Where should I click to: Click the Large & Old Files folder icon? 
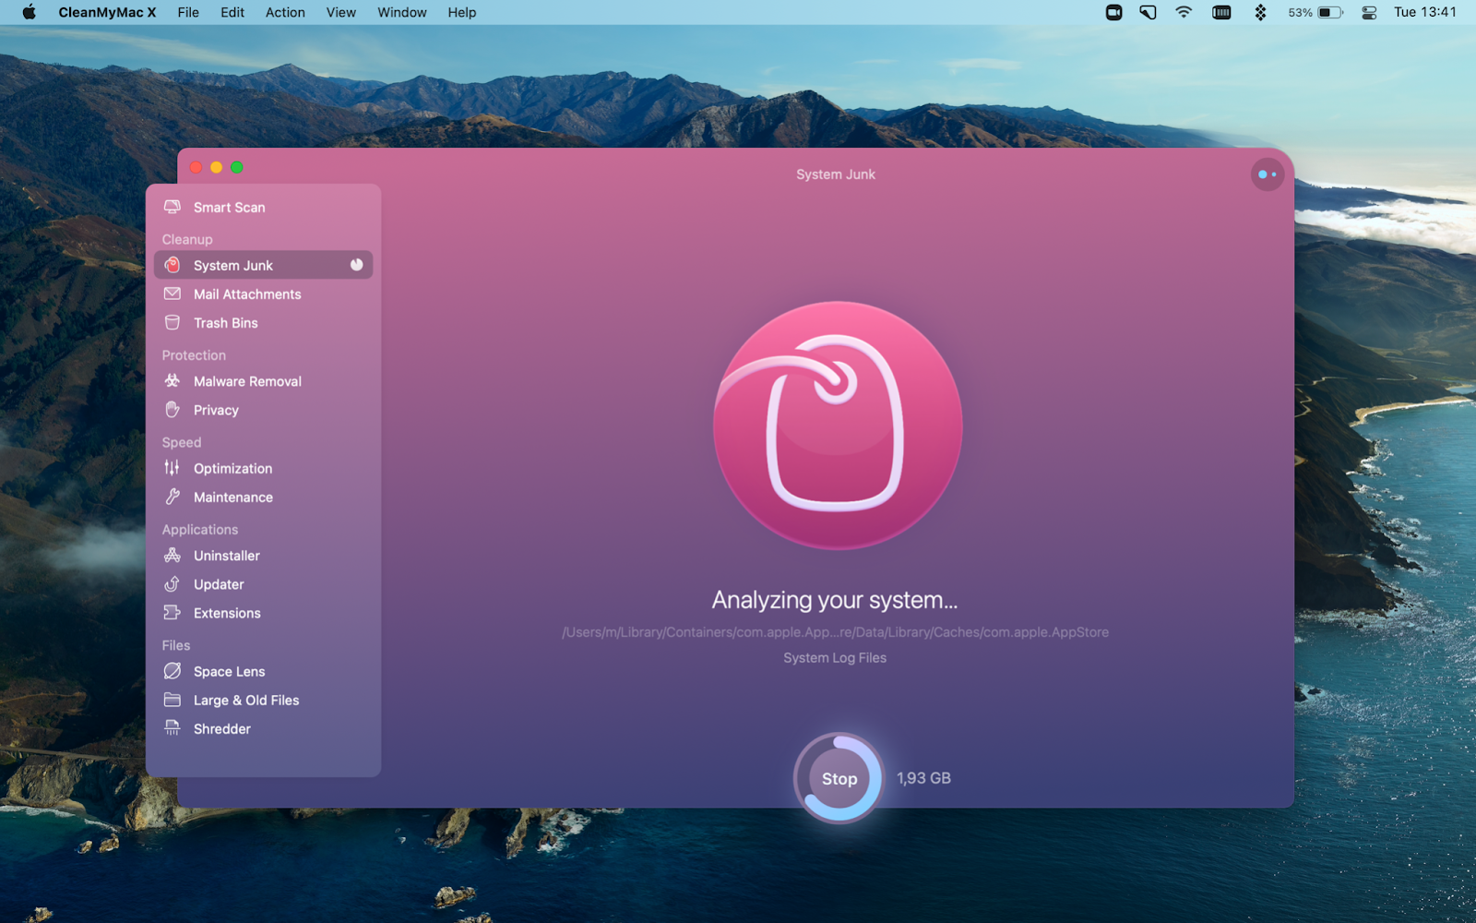[173, 700]
